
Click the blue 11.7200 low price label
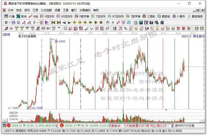point(38,108)
